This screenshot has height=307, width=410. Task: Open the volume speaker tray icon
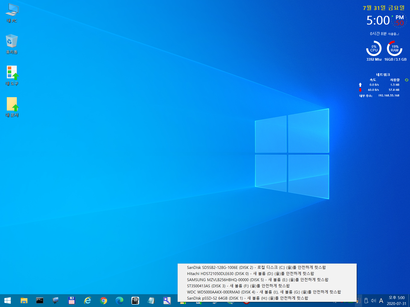[x=374, y=301]
